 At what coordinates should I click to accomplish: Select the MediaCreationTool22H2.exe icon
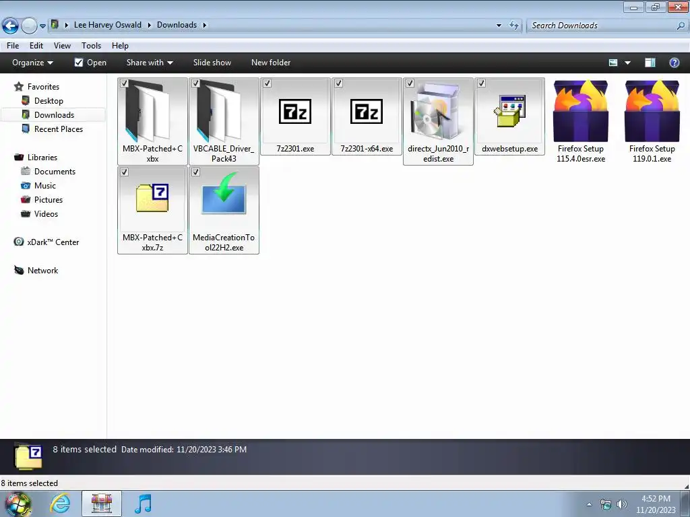[224, 193]
